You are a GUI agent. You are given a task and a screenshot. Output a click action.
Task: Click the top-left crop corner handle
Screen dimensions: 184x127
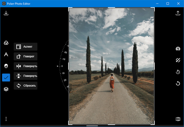click(x=69, y=8)
